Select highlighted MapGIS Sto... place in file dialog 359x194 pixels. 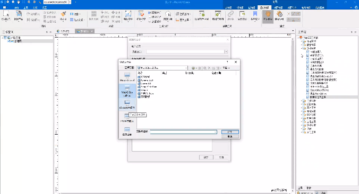(x=127, y=91)
